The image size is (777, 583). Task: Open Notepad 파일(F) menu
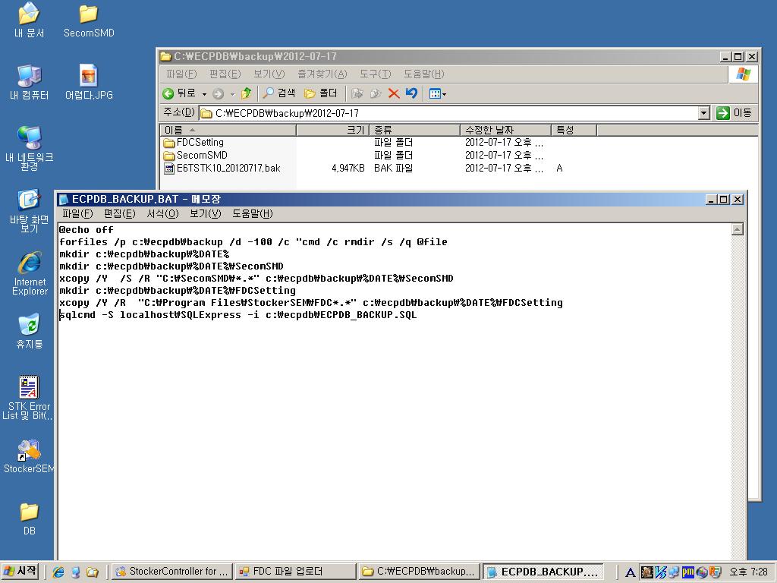(77, 213)
